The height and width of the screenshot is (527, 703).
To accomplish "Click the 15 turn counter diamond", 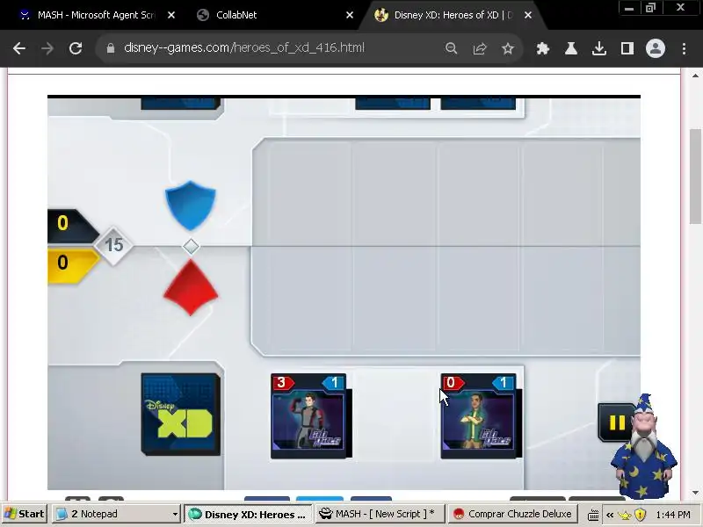I will click(113, 245).
